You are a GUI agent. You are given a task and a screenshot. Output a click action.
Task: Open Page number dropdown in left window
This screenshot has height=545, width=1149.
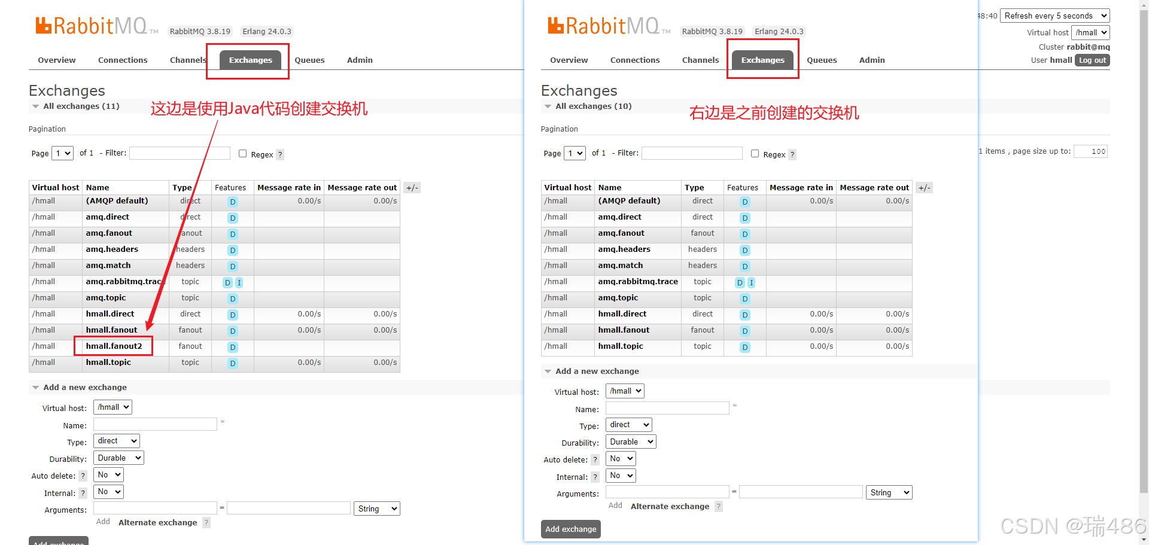63,153
